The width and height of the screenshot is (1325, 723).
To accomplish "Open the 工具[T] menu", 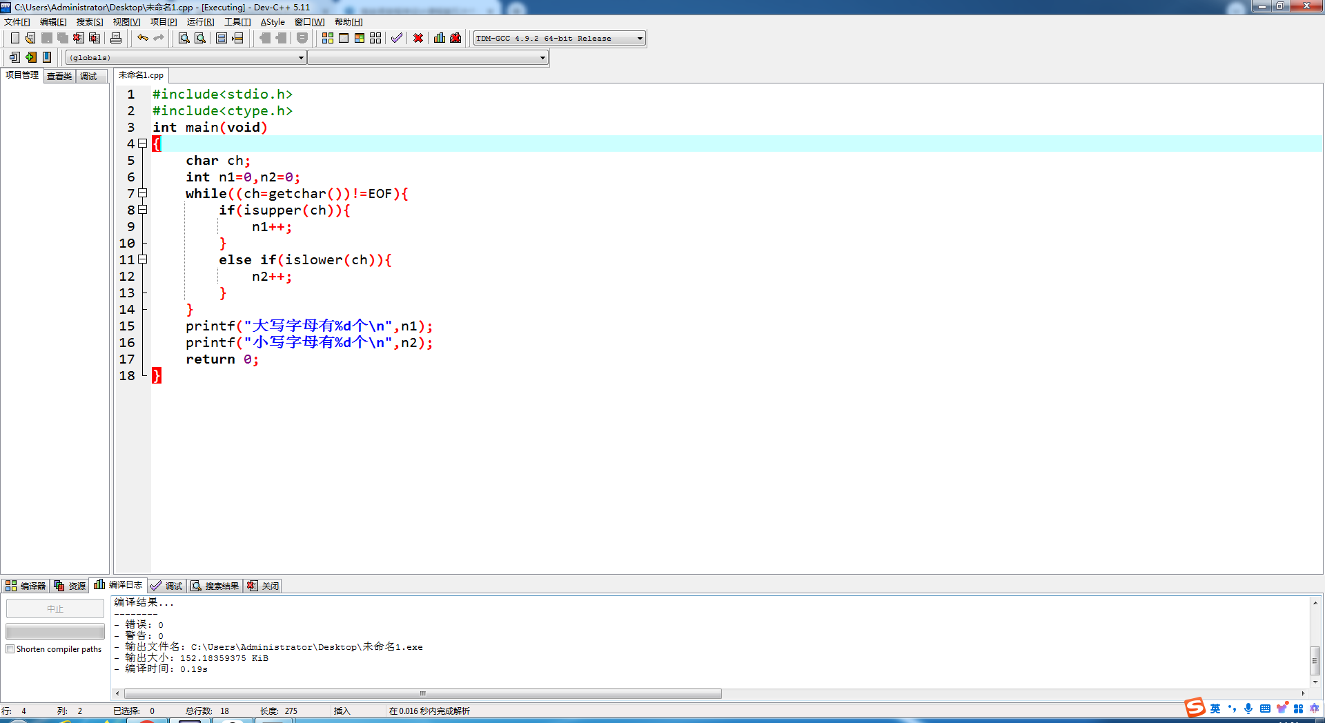I will [237, 22].
